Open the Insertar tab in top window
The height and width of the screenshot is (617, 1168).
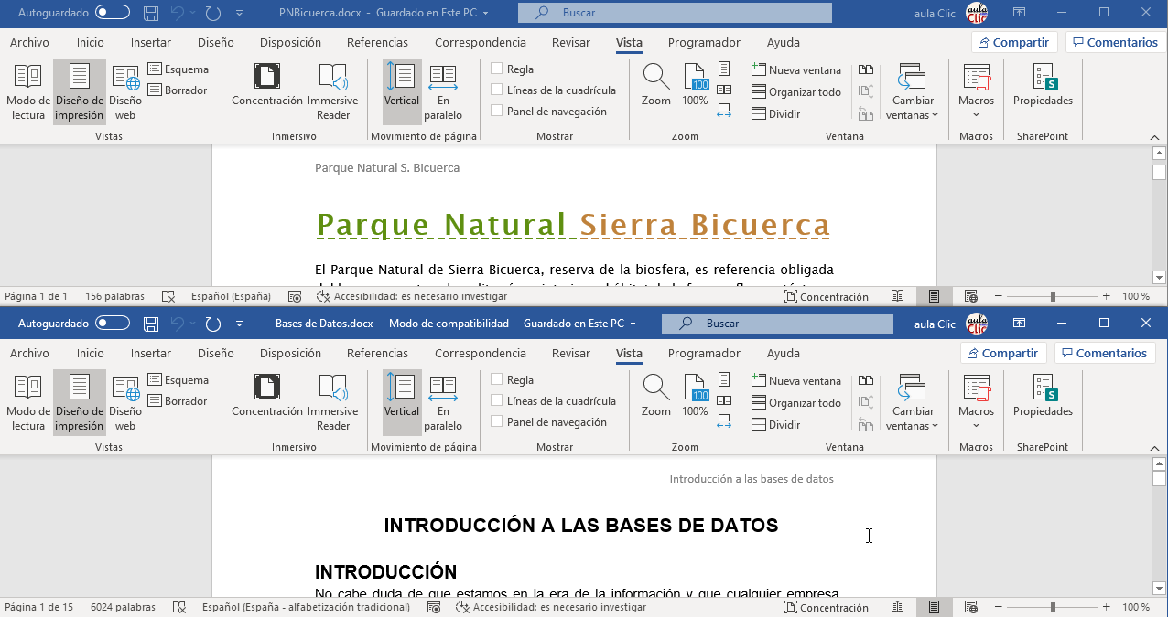tap(150, 43)
